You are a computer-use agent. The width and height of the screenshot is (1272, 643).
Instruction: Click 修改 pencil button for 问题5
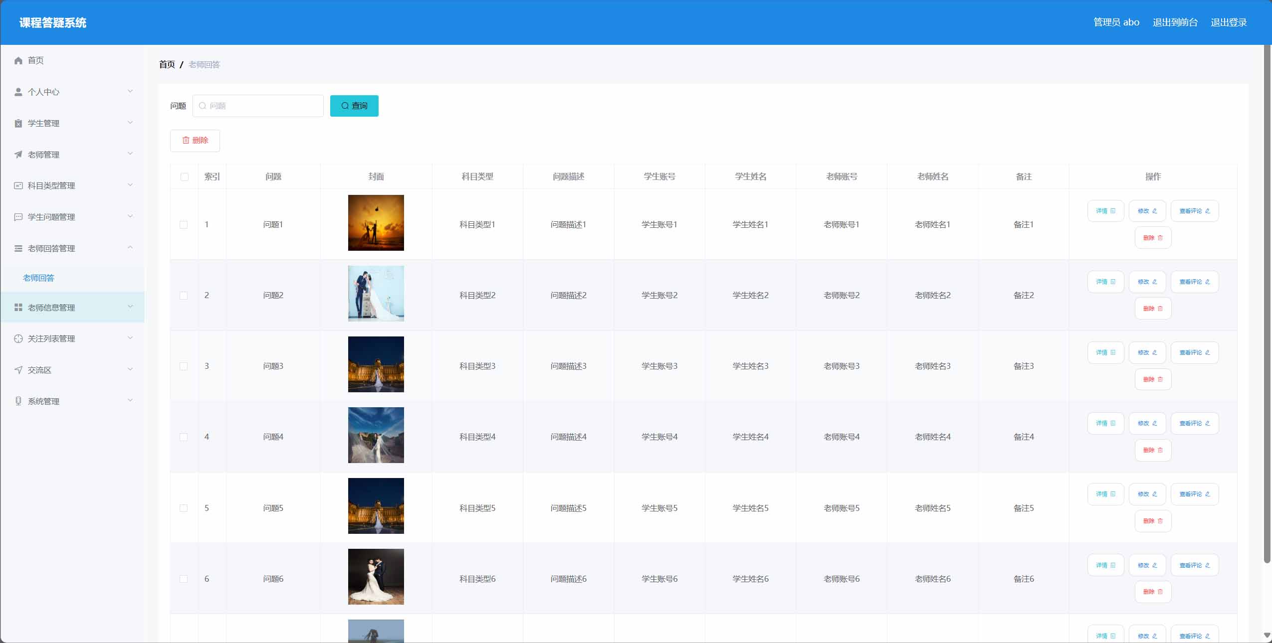1147,494
